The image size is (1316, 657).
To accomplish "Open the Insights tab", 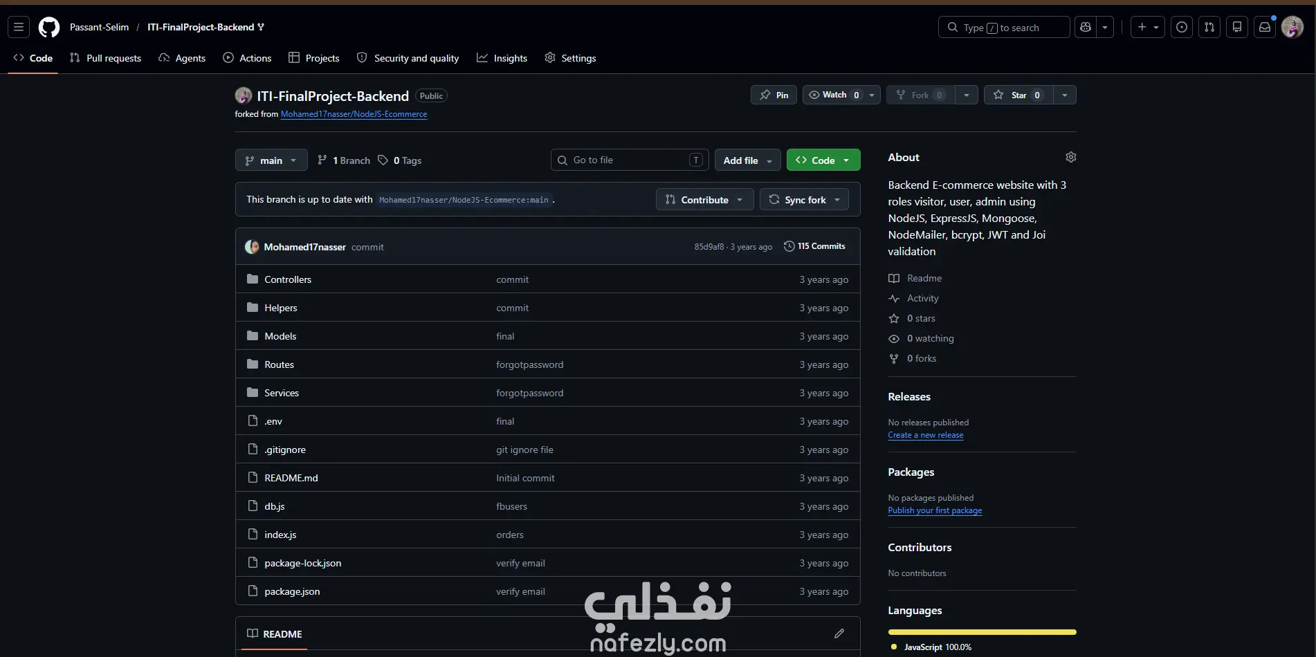I will (x=502, y=58).
